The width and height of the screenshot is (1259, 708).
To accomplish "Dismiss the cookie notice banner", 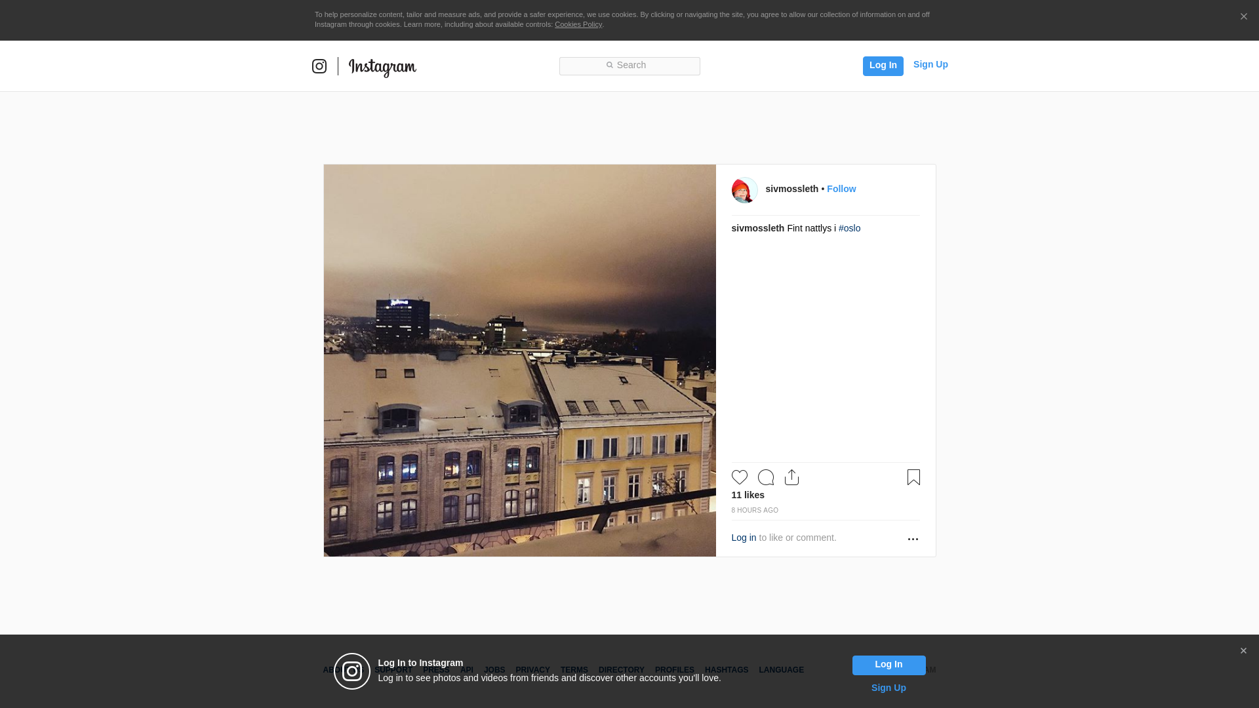I will pyautogui.click(x=1243, y=17).
